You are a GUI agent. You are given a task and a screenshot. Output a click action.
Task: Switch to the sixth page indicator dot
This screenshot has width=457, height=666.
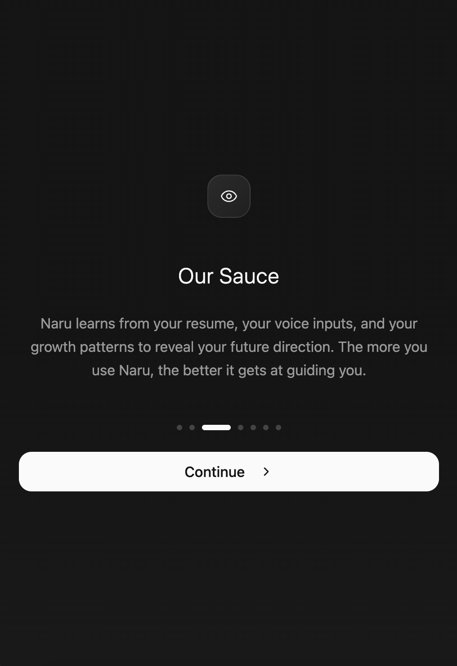click(266, 427)
